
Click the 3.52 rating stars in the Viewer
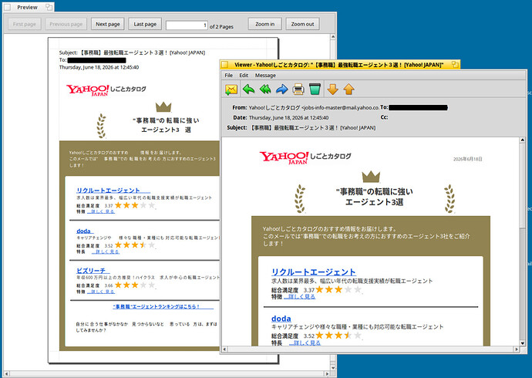click(x=338, y=336)
